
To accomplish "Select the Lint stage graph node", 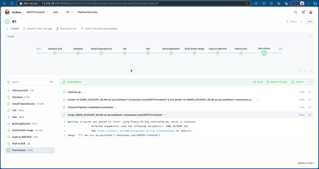I will 125,53.
